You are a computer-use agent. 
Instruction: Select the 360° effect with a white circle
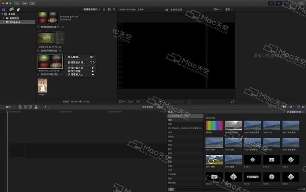(x=214, y=160)
